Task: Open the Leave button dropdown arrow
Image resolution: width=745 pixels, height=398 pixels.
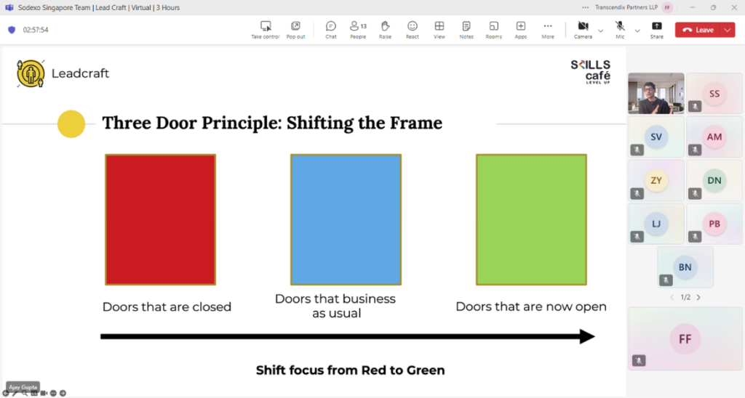Action: (x=728, y=30)
